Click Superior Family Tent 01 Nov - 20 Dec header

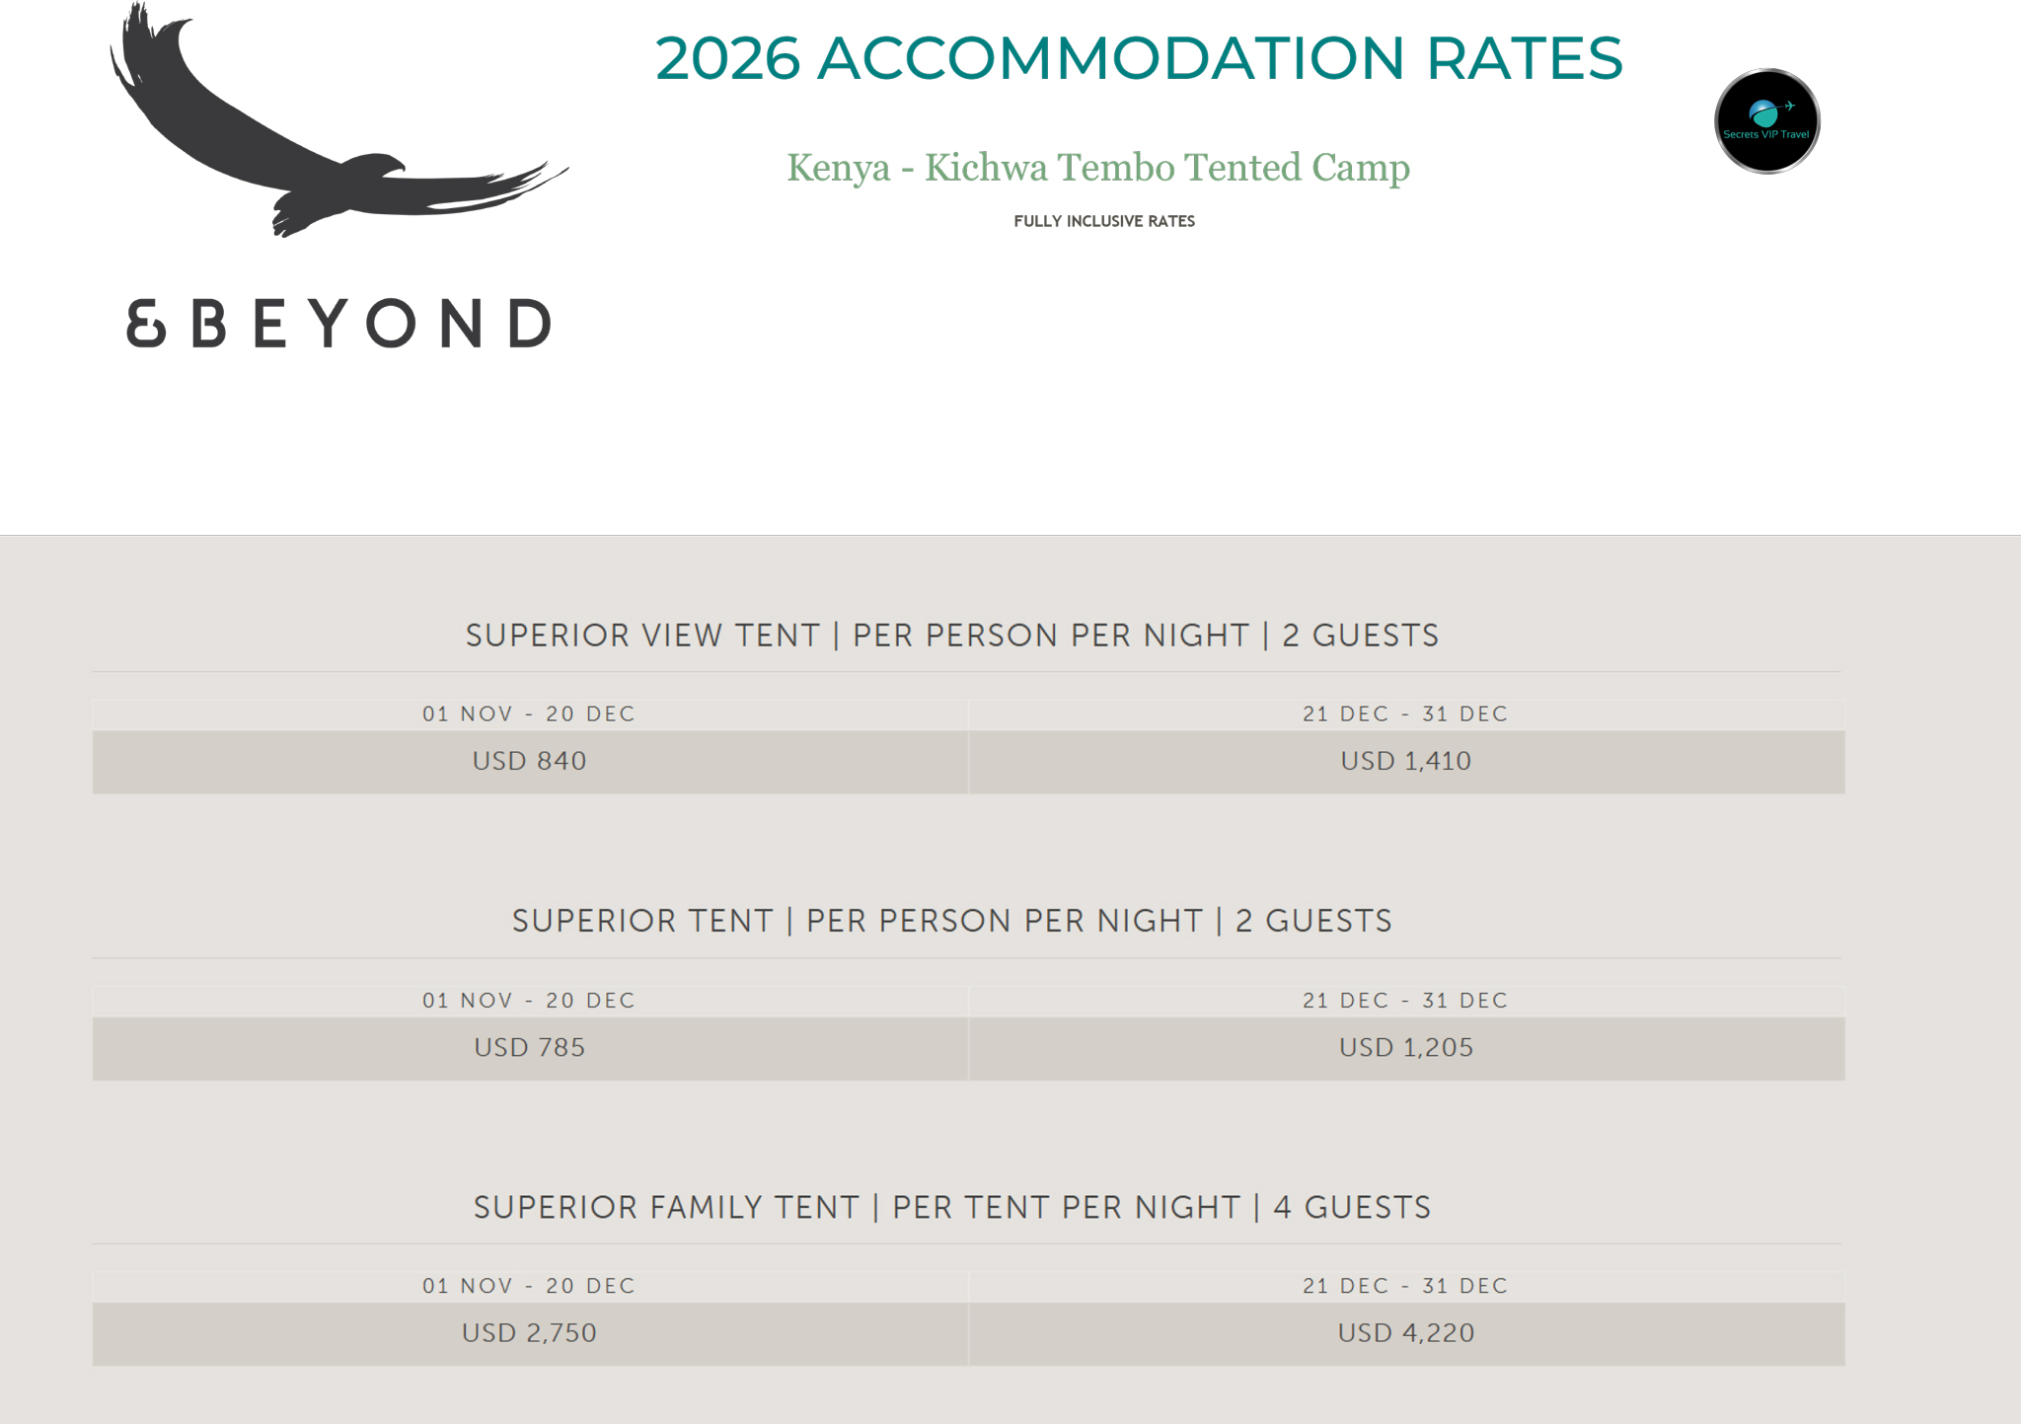click(529, 1286)
